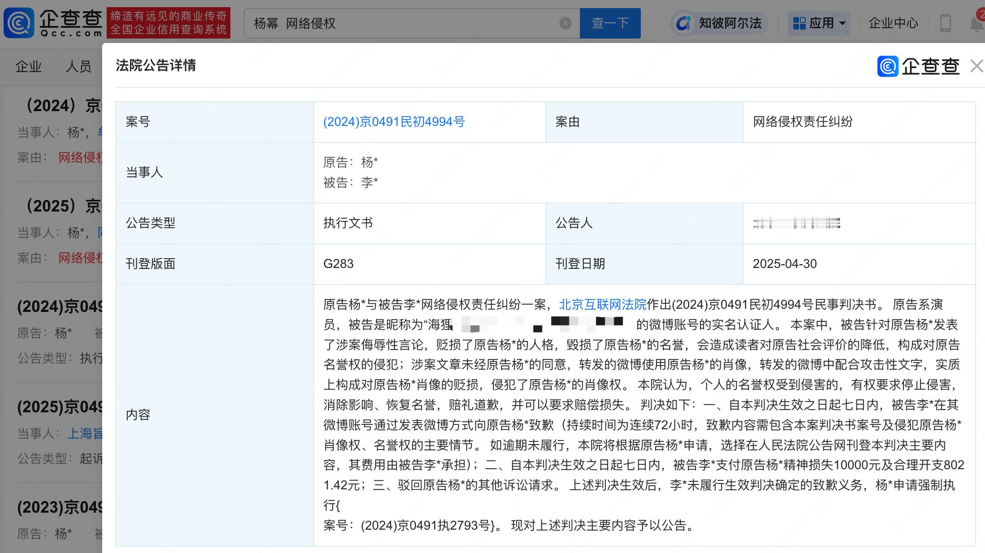This screenshot has width=985, height=553.
Task: Clear the search field with the X icon
Action: click(566, 23)
